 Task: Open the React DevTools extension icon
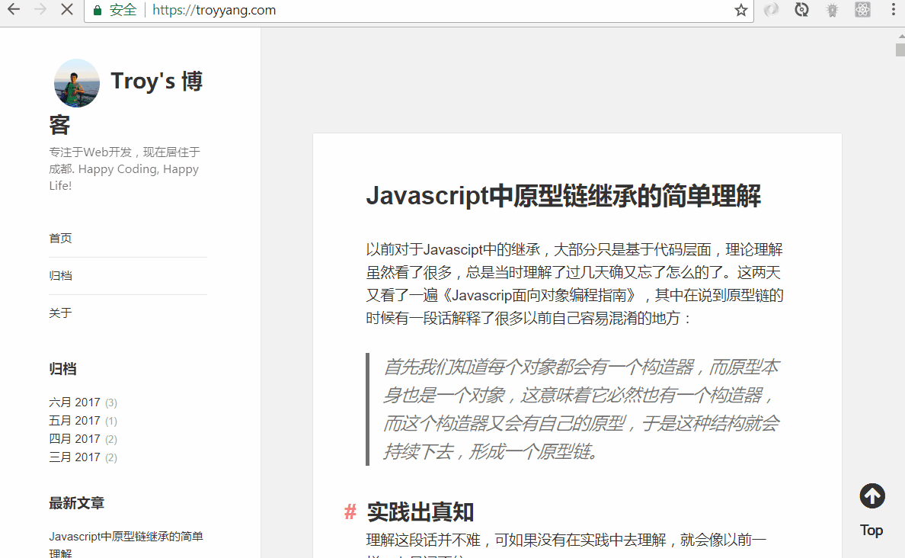click(x=862, y=10)
